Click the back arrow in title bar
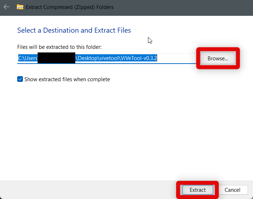Screen dimensions: 253x199 click(6, 7)
